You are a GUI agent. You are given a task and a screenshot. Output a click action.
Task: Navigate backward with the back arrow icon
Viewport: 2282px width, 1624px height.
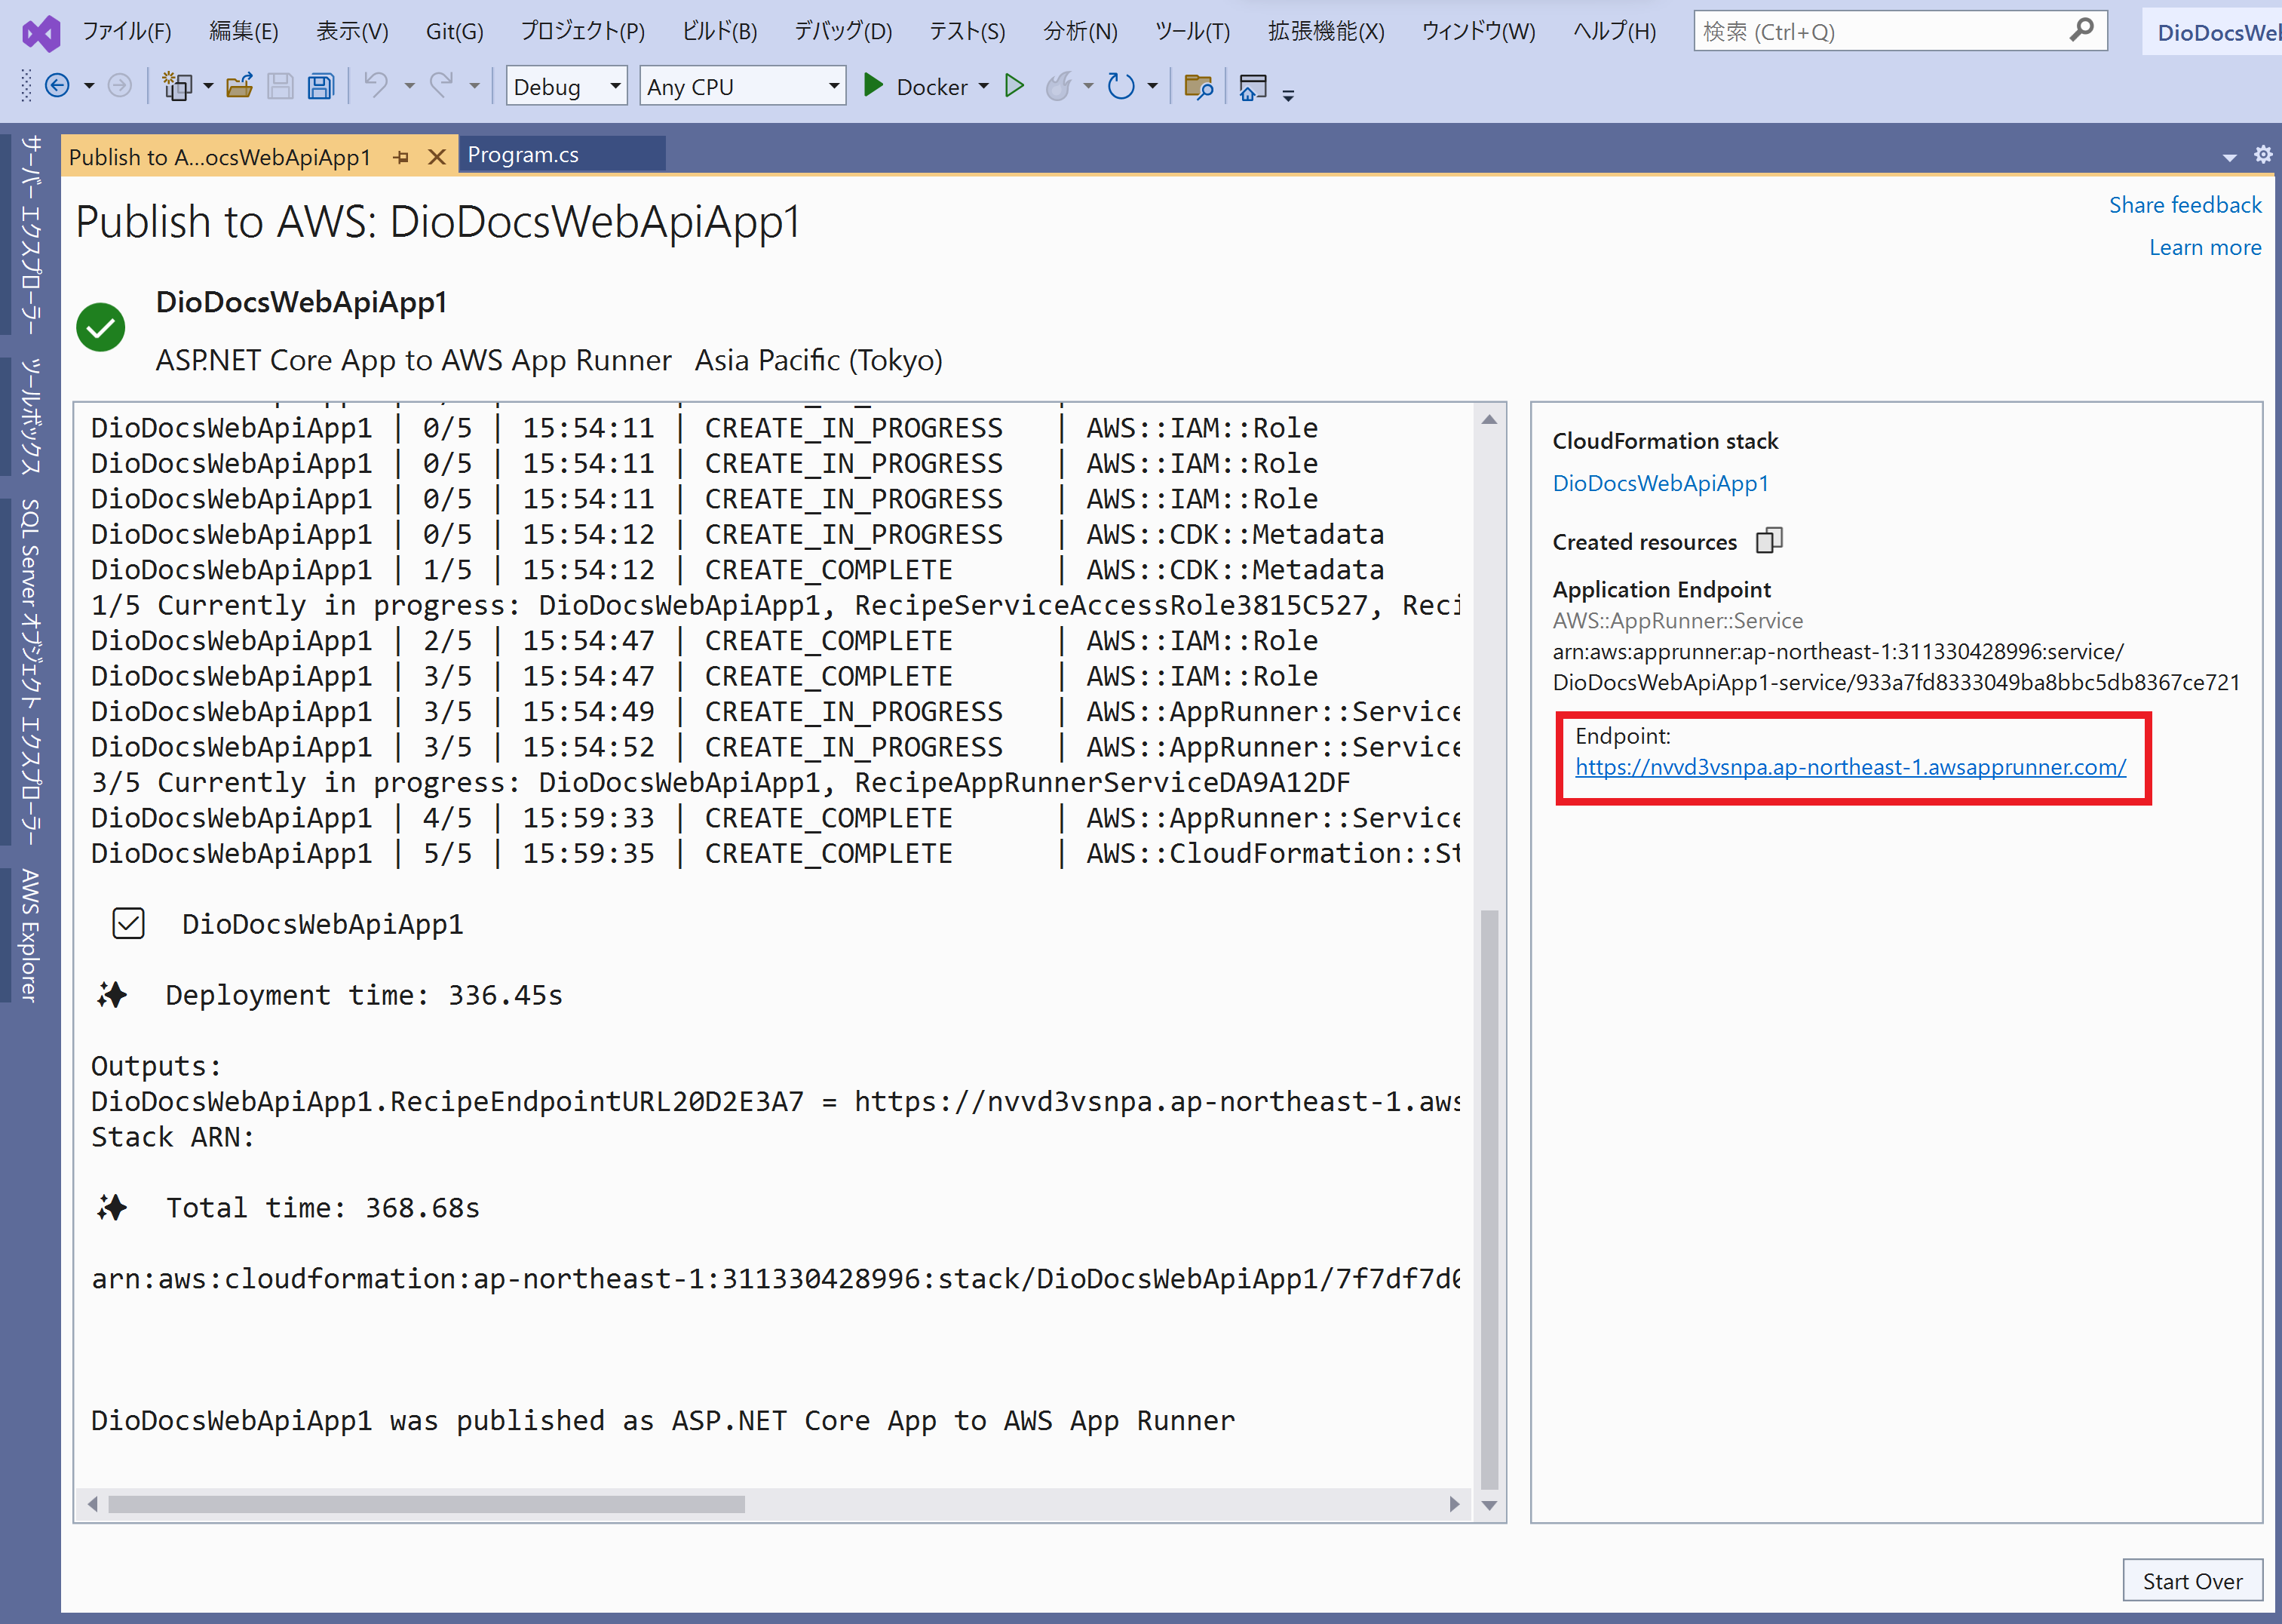coord(58,87)
